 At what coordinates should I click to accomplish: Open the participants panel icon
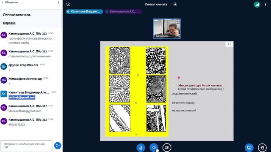(x=68, y=4)
